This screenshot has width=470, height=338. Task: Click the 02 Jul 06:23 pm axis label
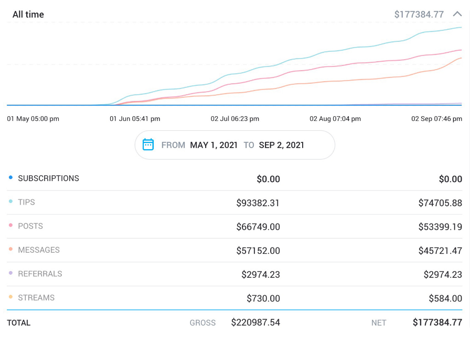pos(235,119)
